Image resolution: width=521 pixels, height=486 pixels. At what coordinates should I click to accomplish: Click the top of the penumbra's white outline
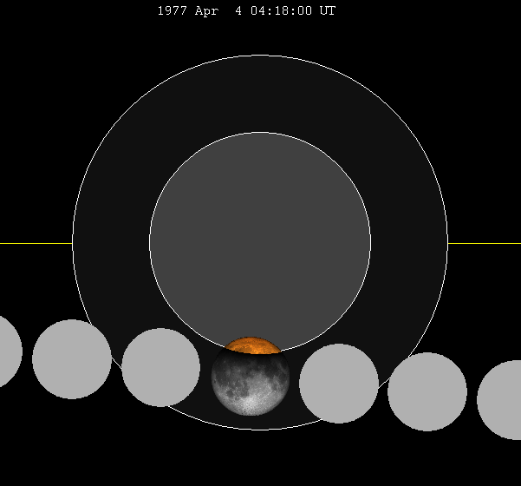pos(260,56)
